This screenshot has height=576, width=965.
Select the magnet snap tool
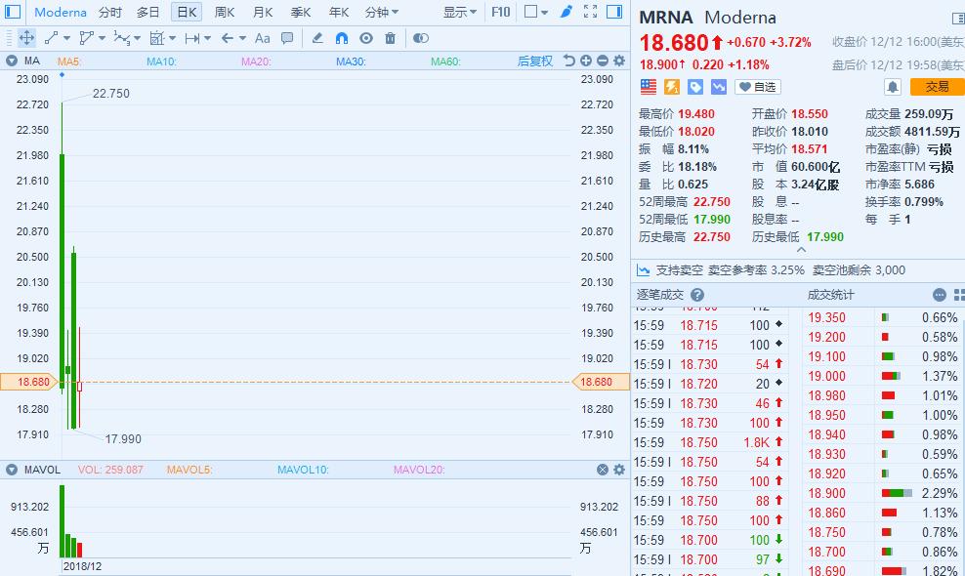(341, 38)
